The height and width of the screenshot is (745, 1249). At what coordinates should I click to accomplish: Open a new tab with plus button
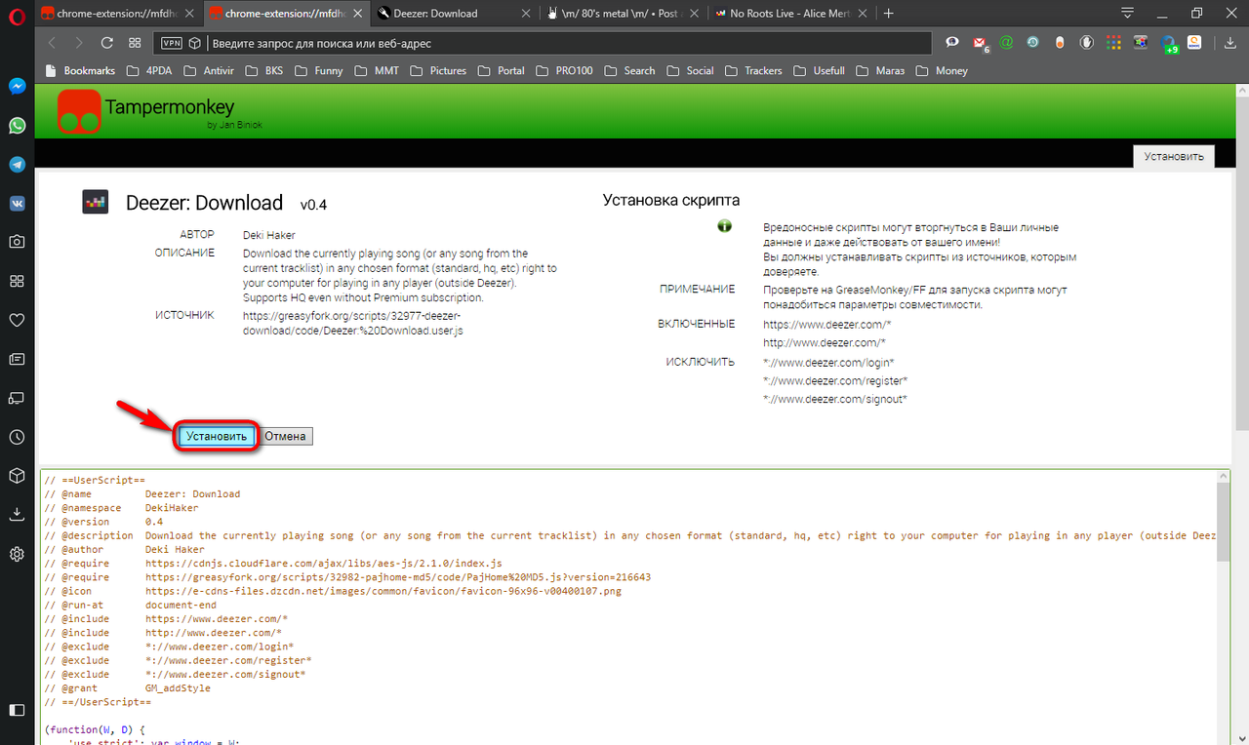click(888, 14)
